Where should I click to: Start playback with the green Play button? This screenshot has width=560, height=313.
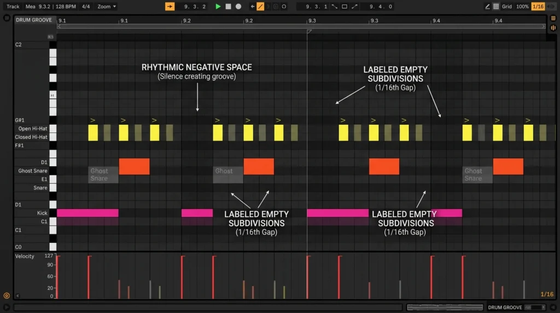218,7
